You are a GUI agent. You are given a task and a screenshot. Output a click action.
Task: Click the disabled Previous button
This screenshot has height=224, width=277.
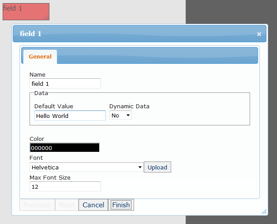[37, 205]
